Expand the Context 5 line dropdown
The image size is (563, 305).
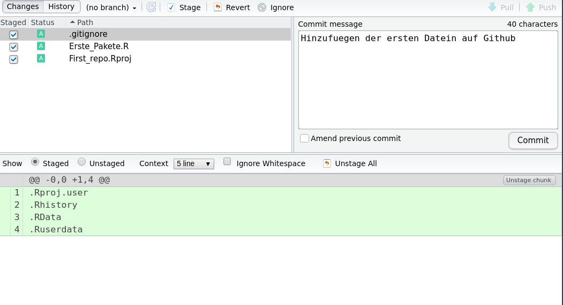click(193, 163)
